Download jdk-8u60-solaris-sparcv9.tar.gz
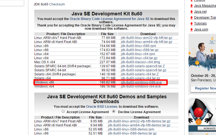 tap(144, 70)
